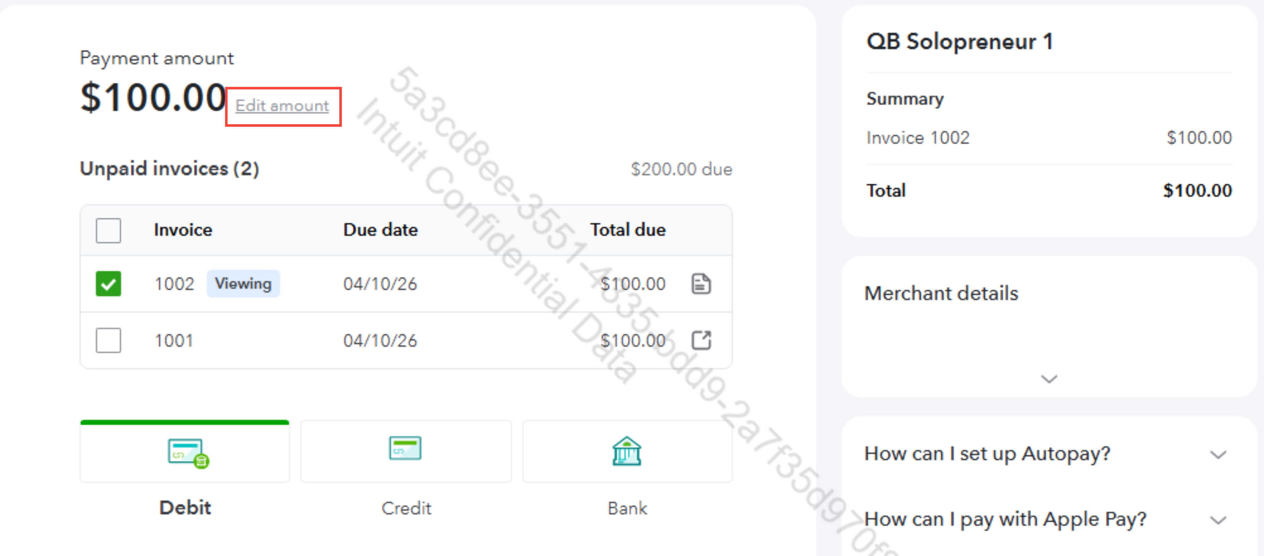Click the Due date column header

point(380,230)
